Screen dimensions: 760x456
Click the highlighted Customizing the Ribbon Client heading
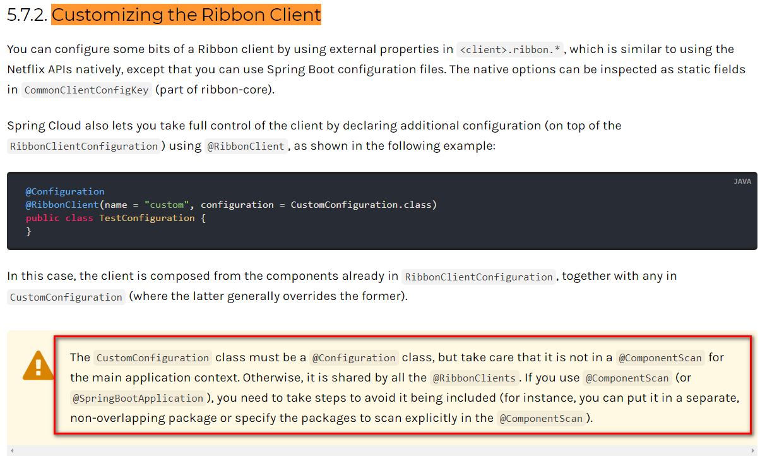(186, 15)
